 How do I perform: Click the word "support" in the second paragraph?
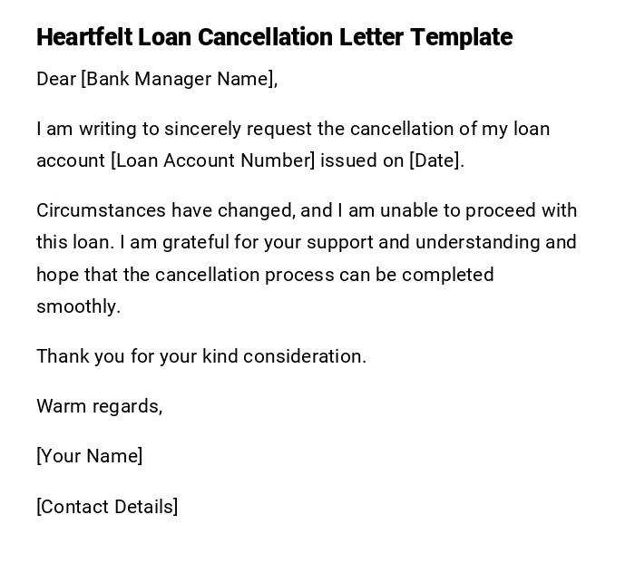(339, 242)
